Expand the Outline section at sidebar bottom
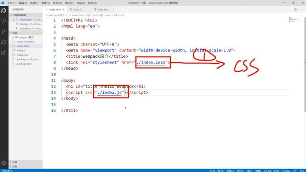The image size is (306, 172). pos(25,162)
